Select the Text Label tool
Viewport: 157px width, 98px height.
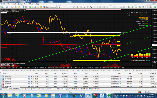87,7
